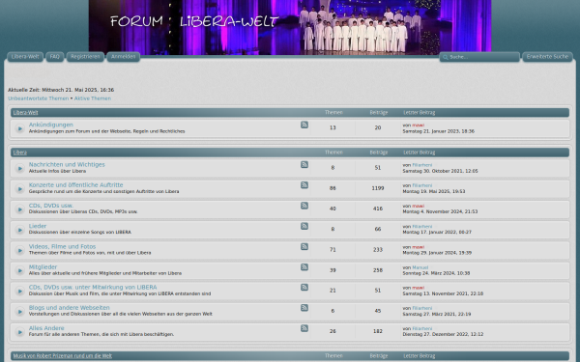Screen dimensions: 580x362
Task: Click the magnifier icon in search box
Action: (x=445, y=57)
